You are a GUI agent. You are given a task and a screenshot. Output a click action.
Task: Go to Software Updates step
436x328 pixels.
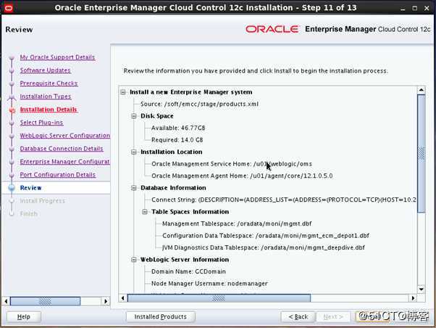coord(45,70)
